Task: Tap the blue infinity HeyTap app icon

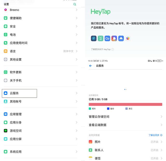Action: coord(107,38)
